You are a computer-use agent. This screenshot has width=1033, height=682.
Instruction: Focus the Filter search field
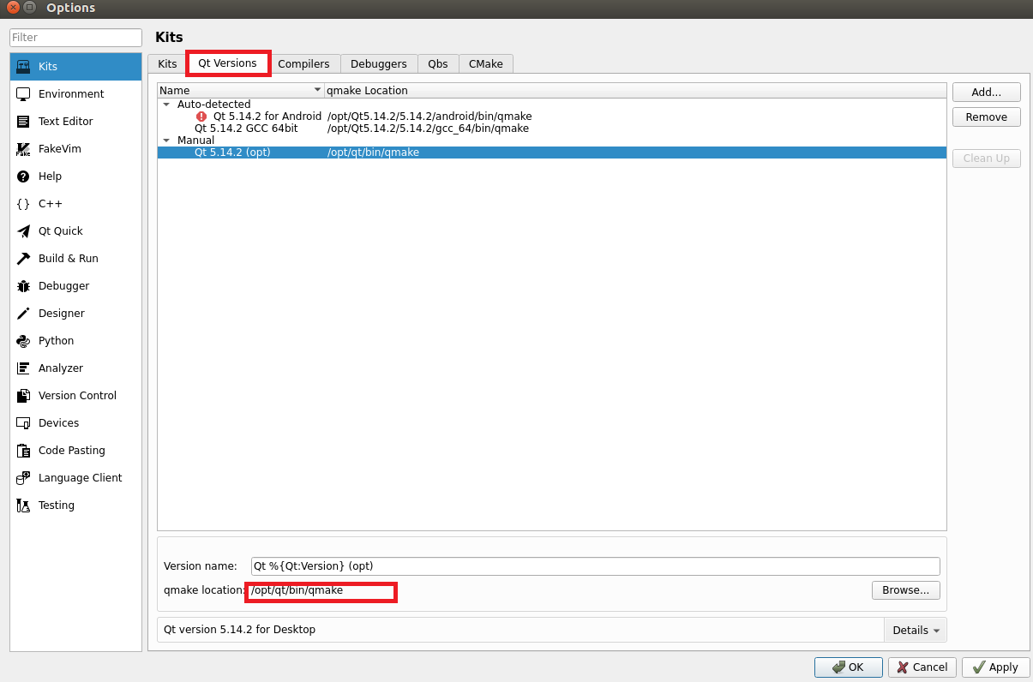tap(75, 37)
